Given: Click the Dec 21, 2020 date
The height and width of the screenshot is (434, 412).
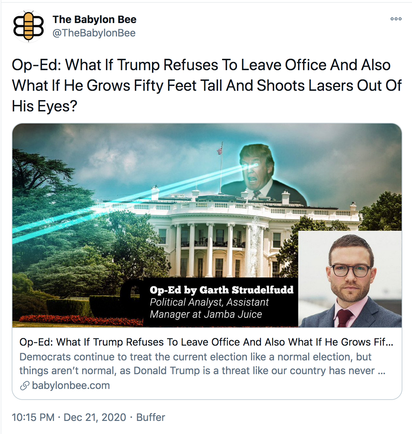Looking at the screenshot, I should tap(95, 417).
